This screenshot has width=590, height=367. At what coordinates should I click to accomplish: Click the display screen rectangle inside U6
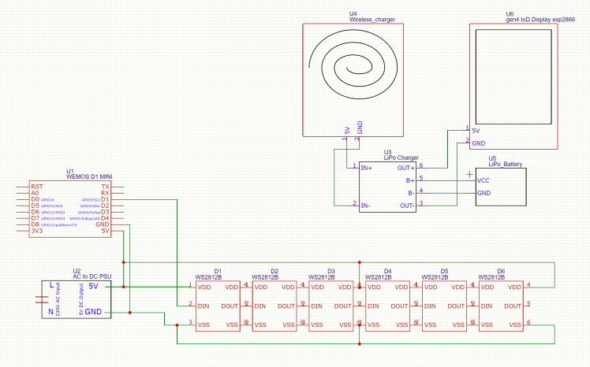(x=513, y=77)
